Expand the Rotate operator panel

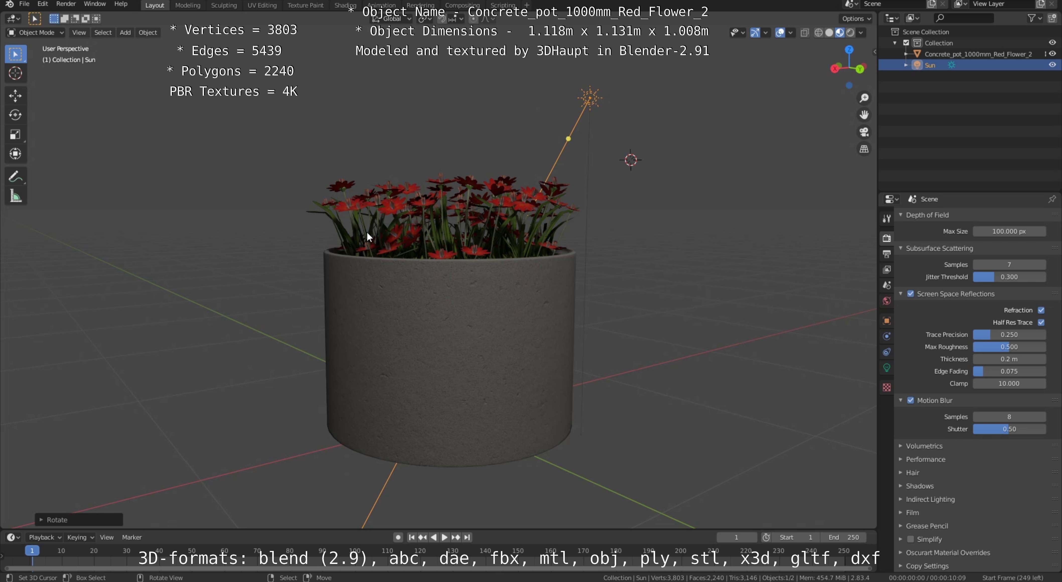coord(79,520)
